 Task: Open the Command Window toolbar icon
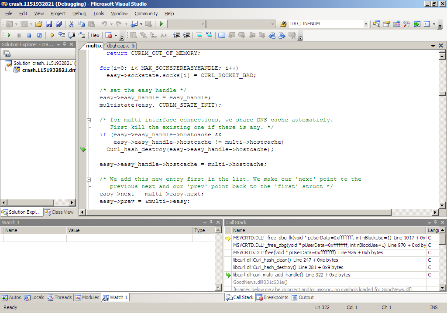point(427,24)
